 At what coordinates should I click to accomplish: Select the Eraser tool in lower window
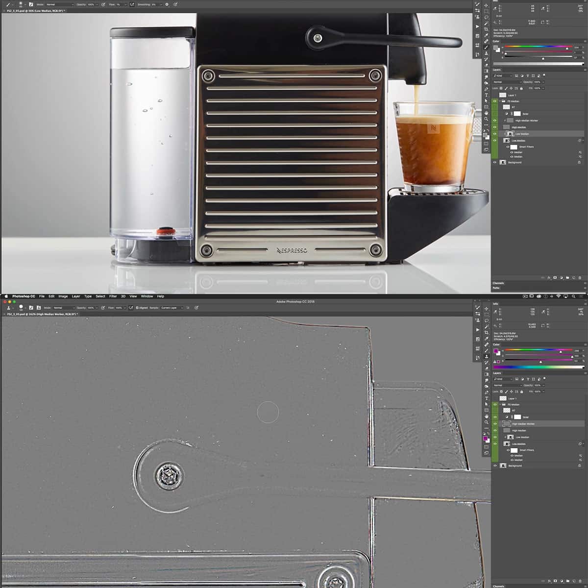(x=487, y=368)
